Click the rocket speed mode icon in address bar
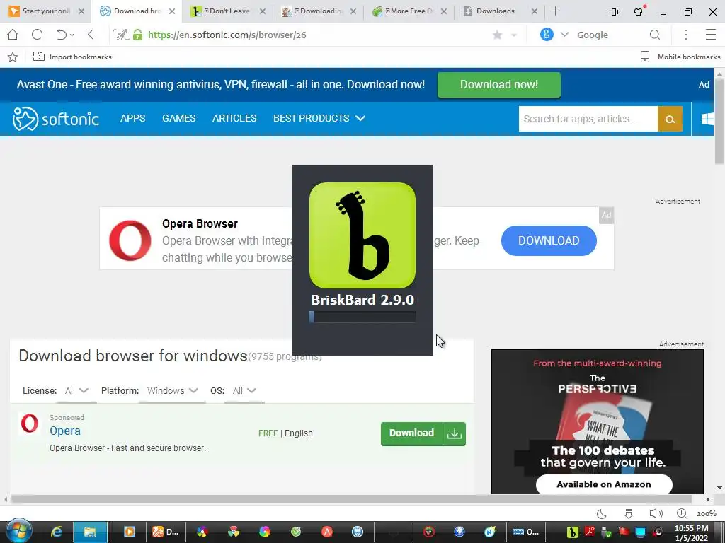Viewport: 725px width, 543px height. pos(122,35)
